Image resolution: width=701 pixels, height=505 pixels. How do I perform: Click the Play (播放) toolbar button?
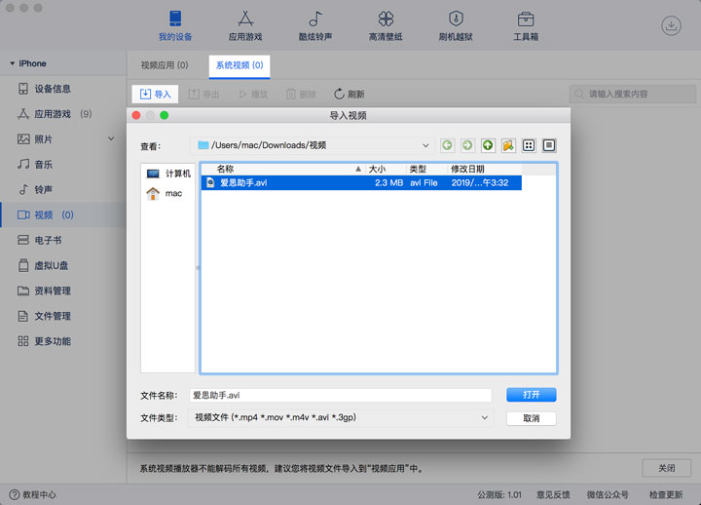coord(253,94)
